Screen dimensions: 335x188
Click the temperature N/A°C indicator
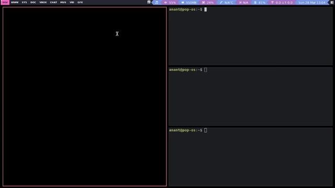[x=227, y=3]
